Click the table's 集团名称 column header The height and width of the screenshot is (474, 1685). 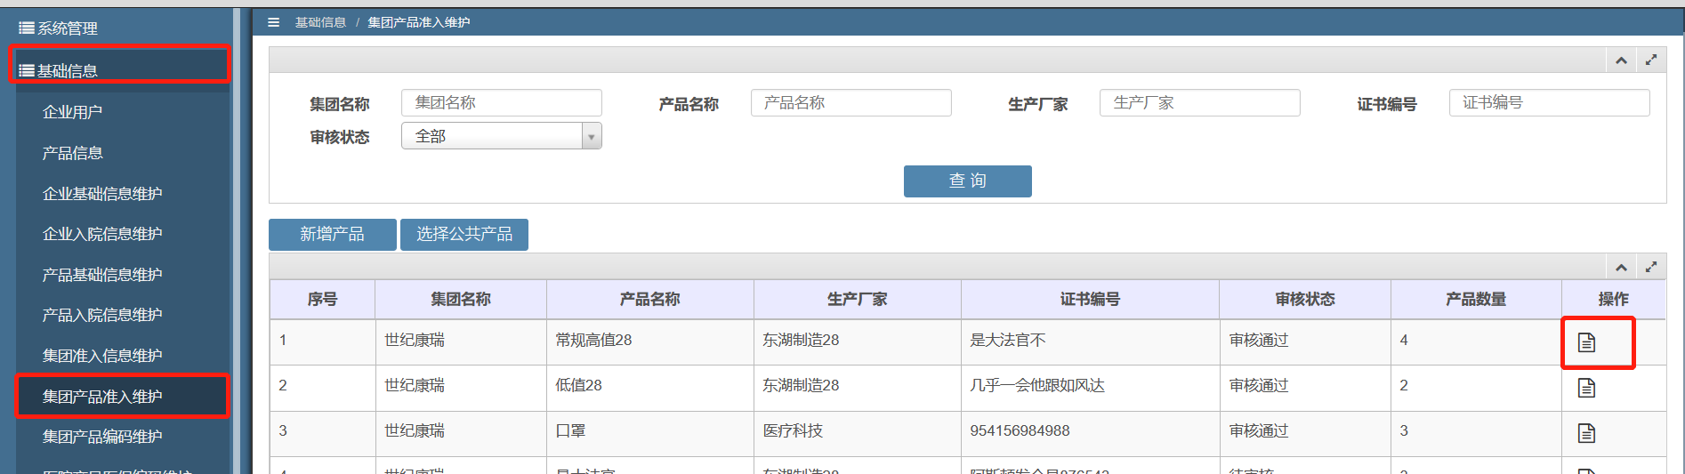tap(461, 300)
